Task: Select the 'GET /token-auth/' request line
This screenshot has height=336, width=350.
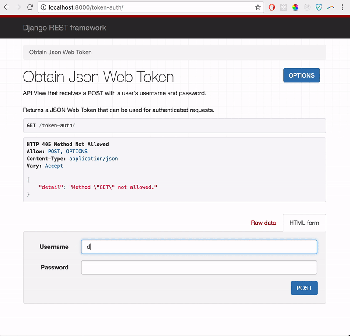Action: click(x=51, y=125)
